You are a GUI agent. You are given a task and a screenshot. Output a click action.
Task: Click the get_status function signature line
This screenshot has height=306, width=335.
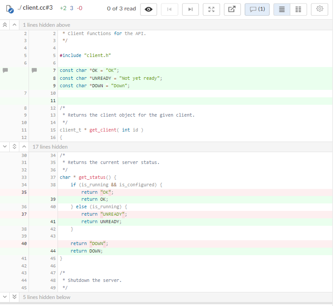(195, 177)
